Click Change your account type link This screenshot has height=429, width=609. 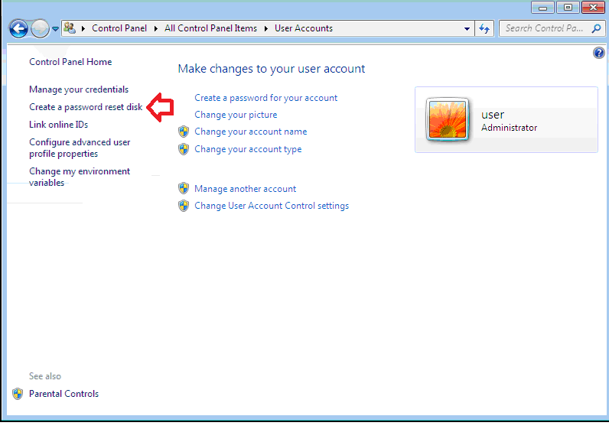point(248,149)
